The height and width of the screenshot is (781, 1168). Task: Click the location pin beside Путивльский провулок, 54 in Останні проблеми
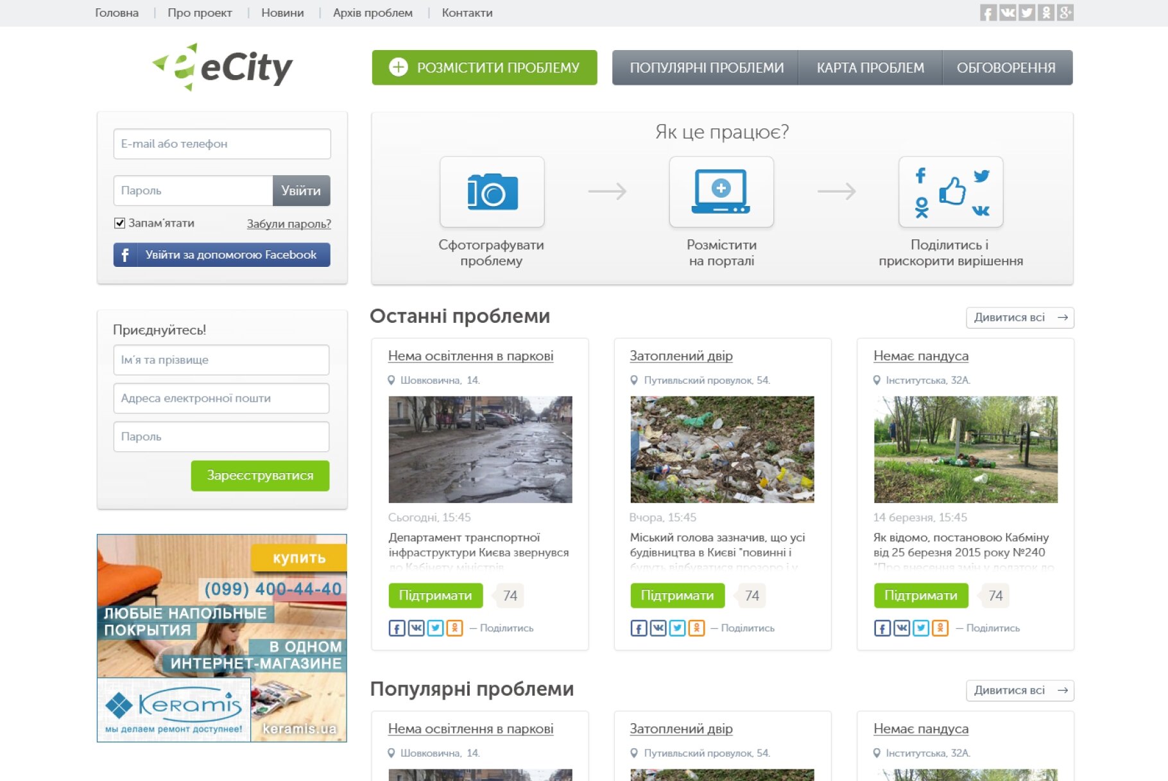[634, 380]
